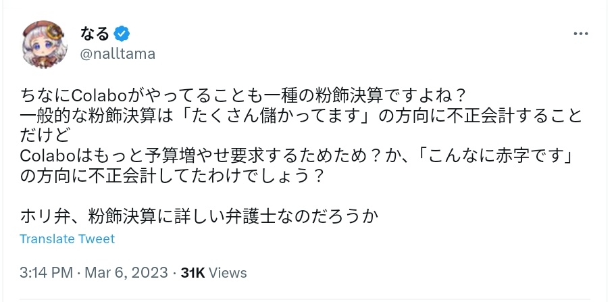Click the 3:14 PM timestamp
The image size is (612, 302).
46,273
